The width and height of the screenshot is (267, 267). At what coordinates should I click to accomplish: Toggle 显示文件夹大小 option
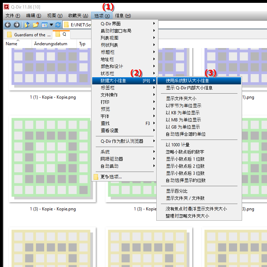tap(199, 98)
